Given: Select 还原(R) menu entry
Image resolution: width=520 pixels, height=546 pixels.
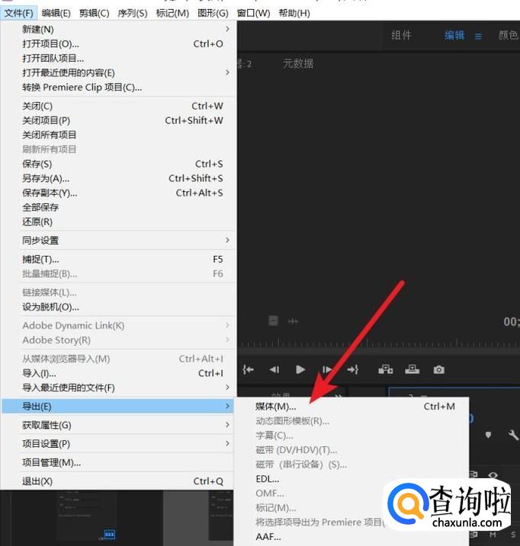Looking at the screenshot, I should pyautogui.click(x=118, y=222).
